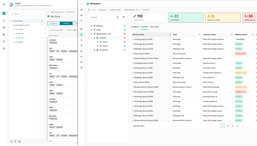The image size is (257, 146).
Task: Open the monitor icon in Studio sidebar
Action: pyautogui.click(x=4, y=21)
